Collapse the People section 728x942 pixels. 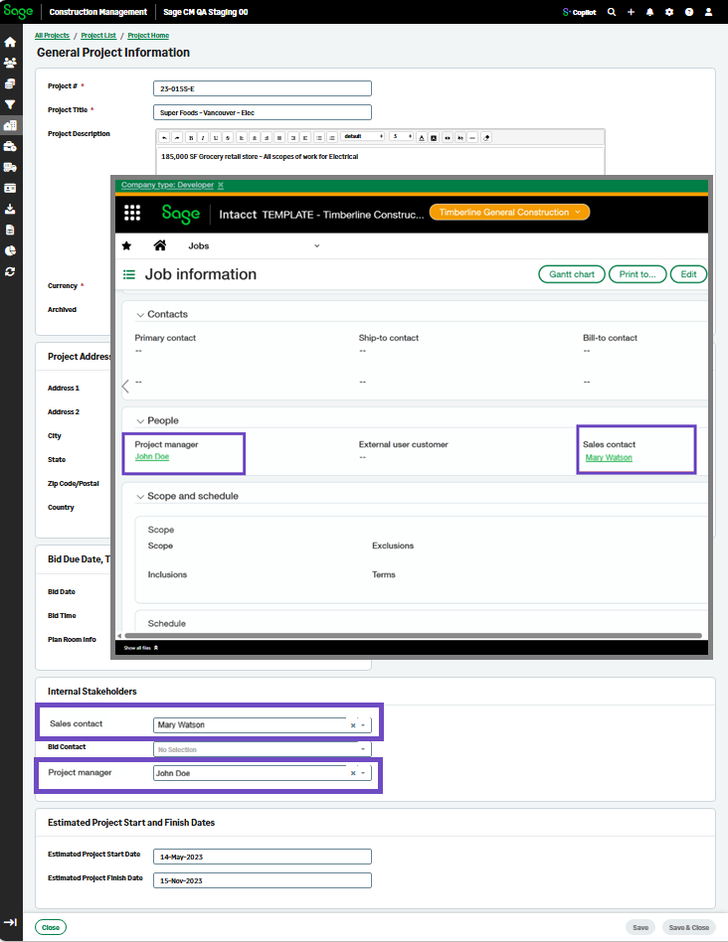pos(140,421)
